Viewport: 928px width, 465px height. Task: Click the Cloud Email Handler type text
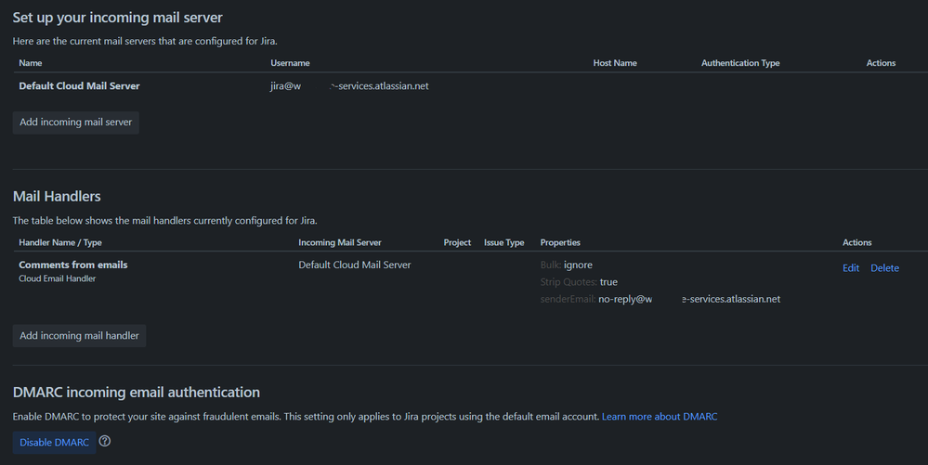coord(57,278)
